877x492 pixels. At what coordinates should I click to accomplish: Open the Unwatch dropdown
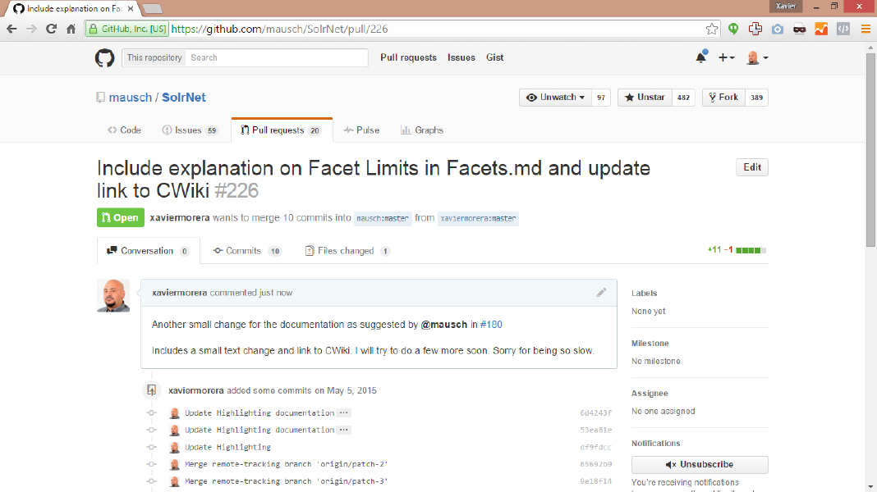coord(555,98)
